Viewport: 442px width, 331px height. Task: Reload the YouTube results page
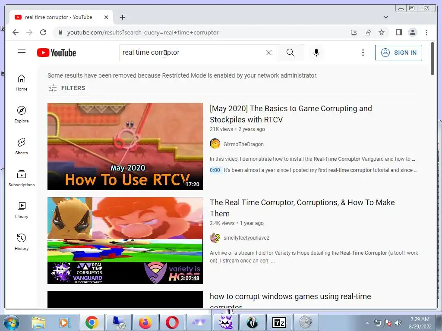[43, 32]
